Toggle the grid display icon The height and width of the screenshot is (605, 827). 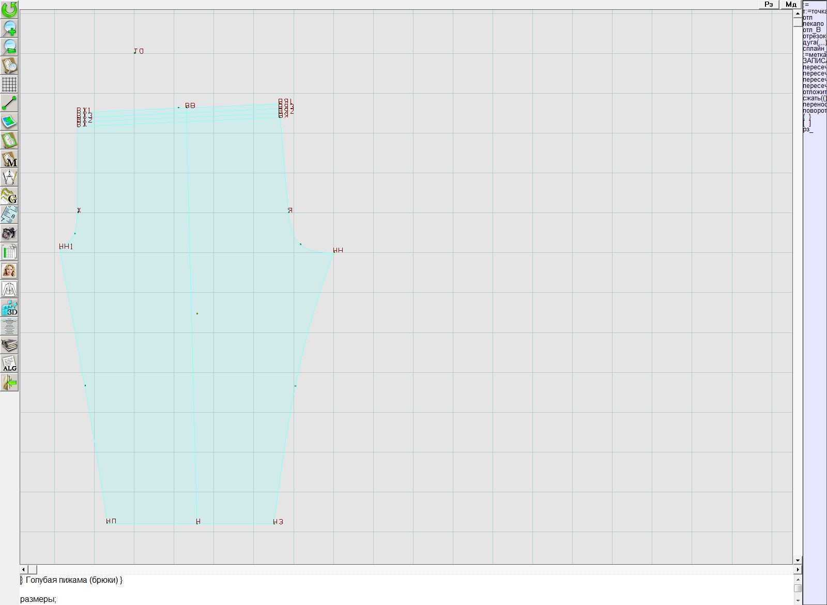tap(9, 84)
